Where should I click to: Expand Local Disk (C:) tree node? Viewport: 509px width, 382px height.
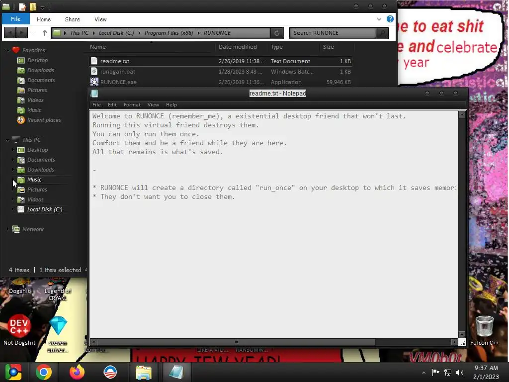tap(12, 209)
